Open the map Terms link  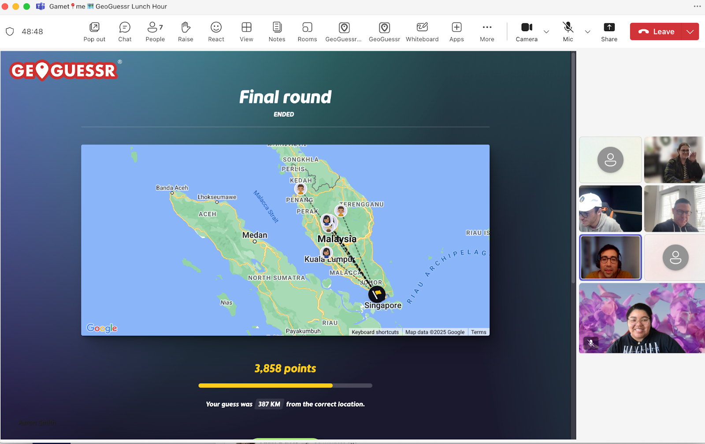point(479,332)
